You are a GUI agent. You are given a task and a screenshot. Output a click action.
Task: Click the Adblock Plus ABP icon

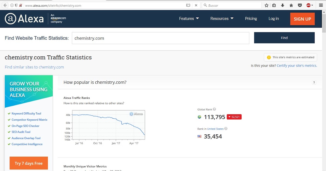[x=308, y=5]
